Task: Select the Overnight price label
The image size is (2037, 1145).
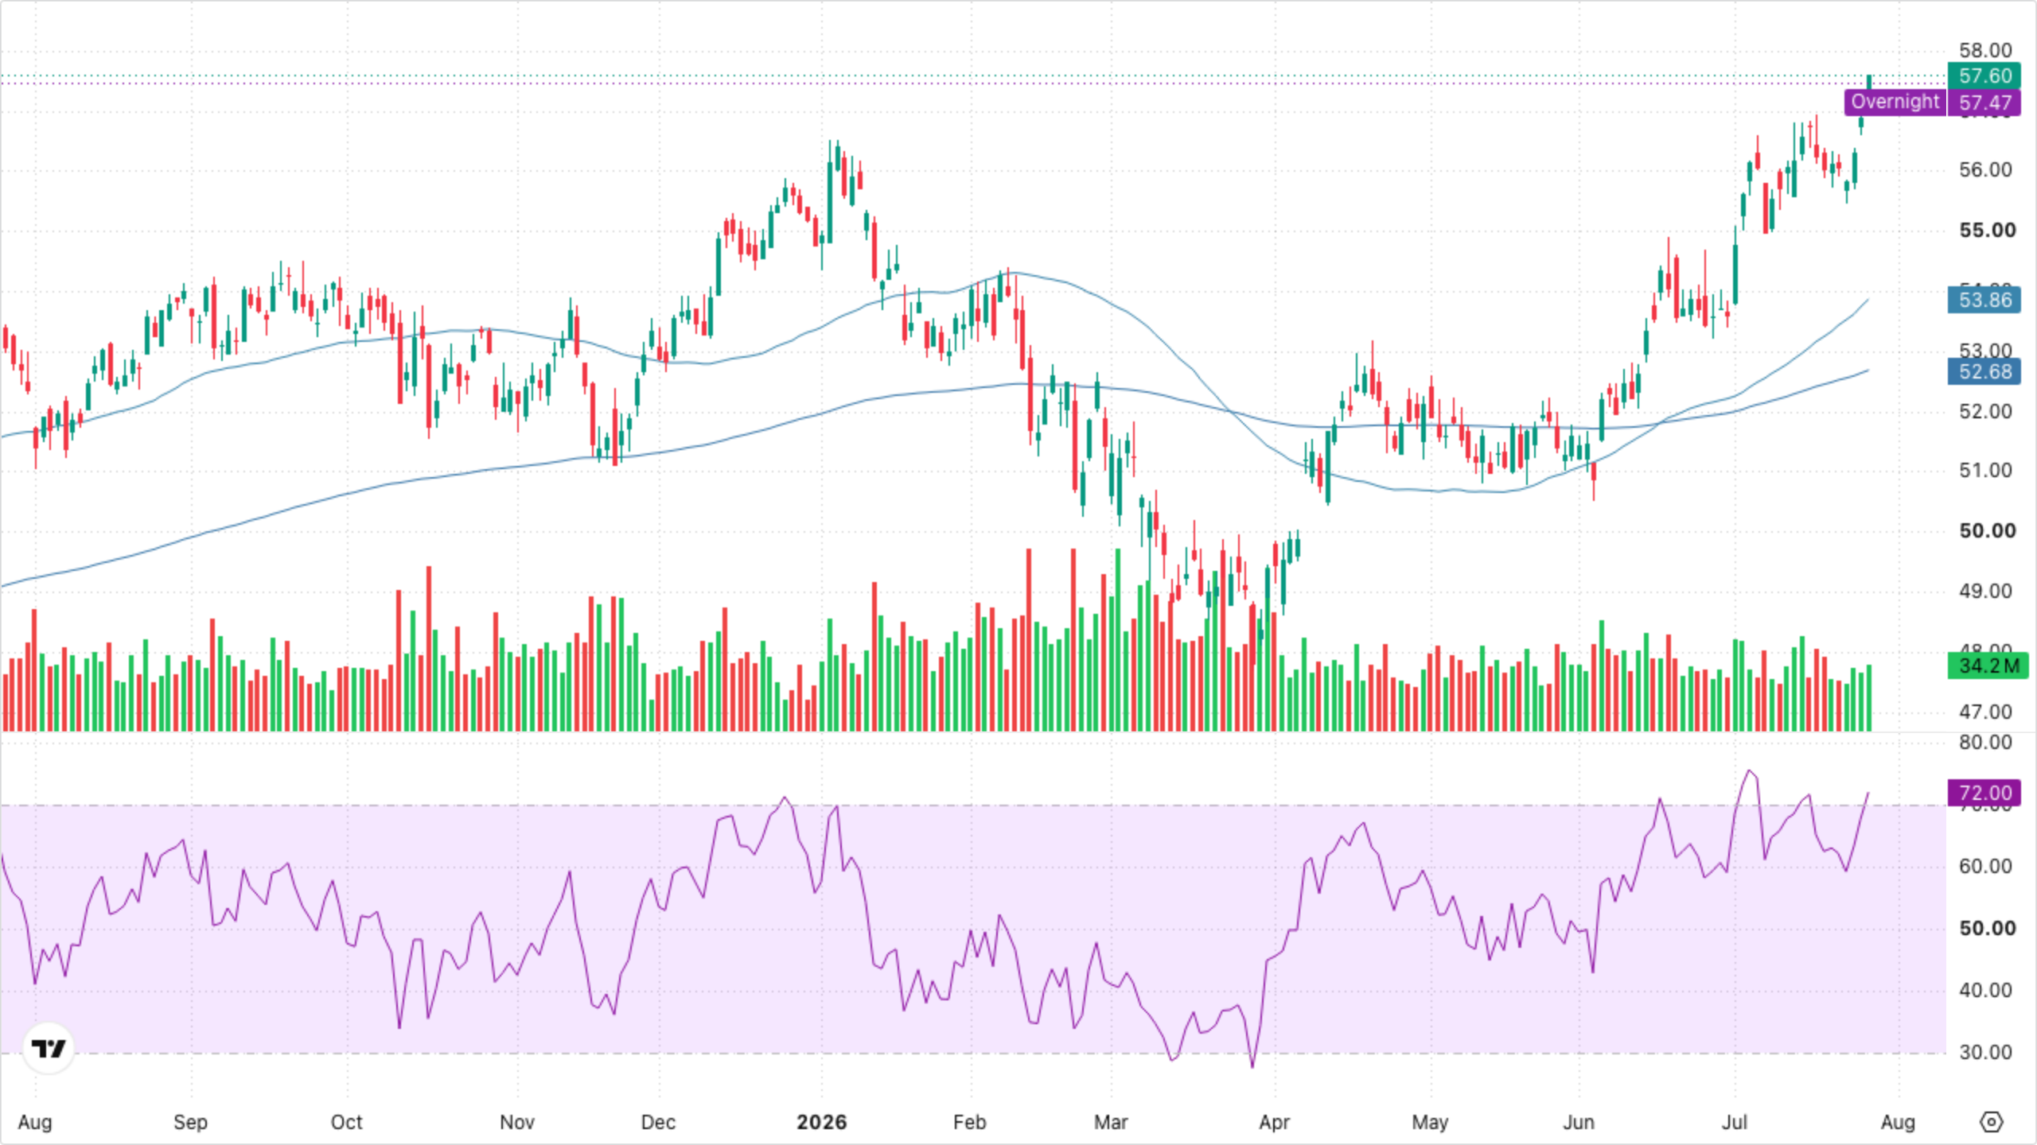Action: coord(1895,102)
